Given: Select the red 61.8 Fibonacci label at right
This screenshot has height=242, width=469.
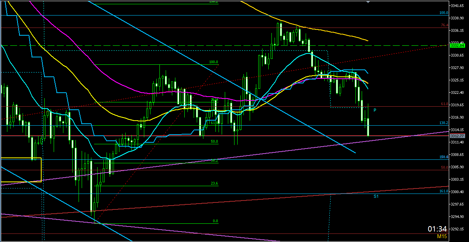Looking at the screenshot, I should (x=444, y=104).
